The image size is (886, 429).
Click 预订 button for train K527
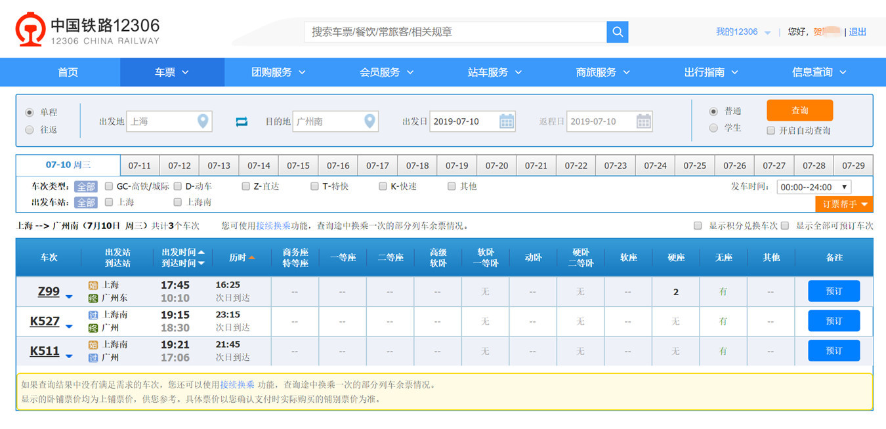[x=833, y=321]
